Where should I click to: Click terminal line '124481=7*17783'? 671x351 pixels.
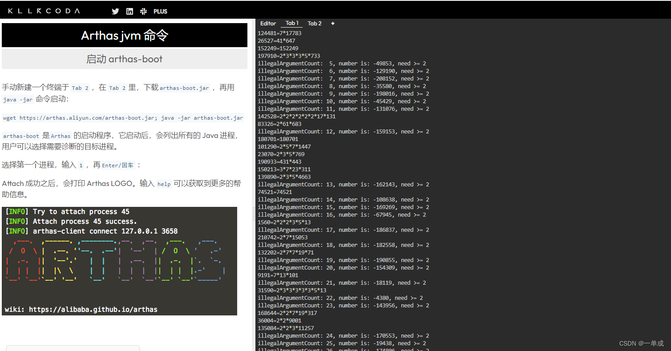click(x=279, y=33)
